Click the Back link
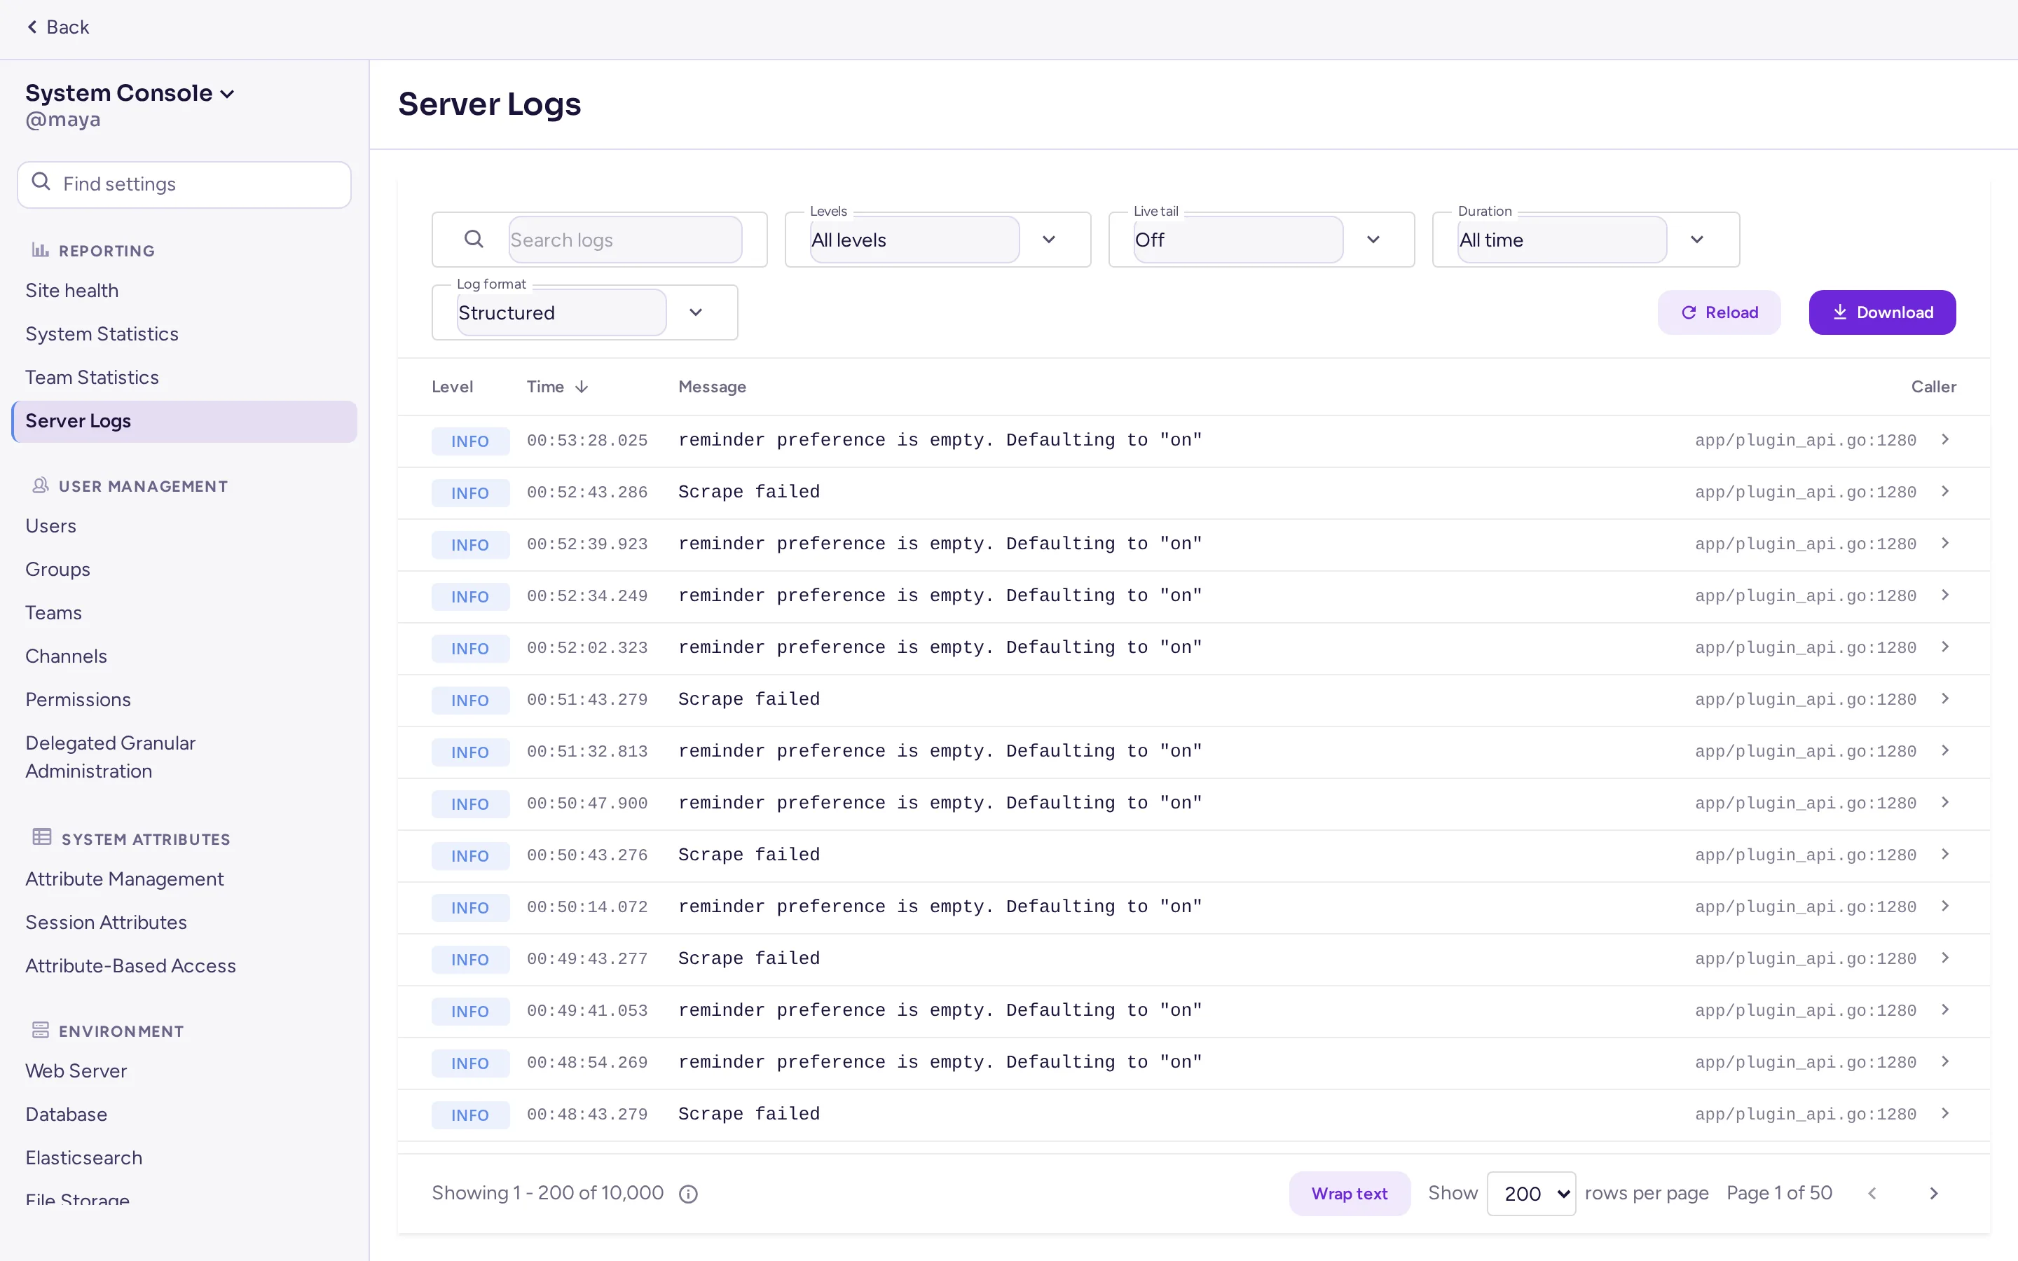Image resolution: width=2018 pixels, height=1261 pixels. (57, 27)
